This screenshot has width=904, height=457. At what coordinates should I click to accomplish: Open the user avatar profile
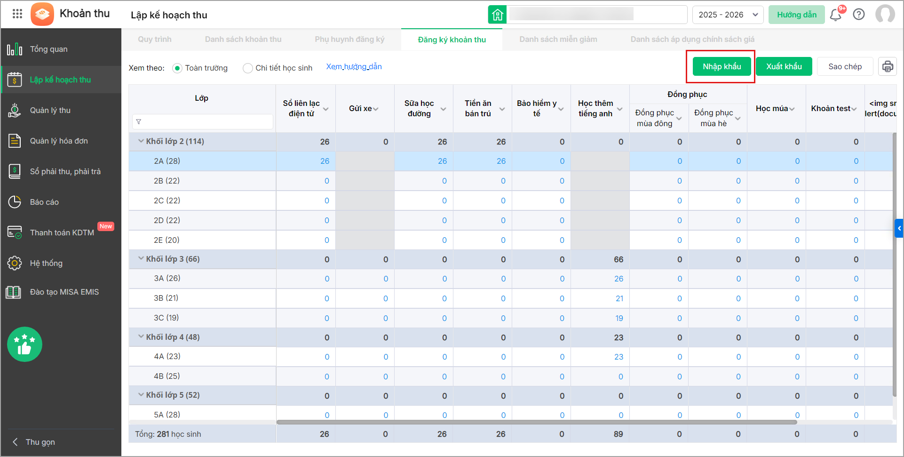pyautogui.click(x=885, y=15)
